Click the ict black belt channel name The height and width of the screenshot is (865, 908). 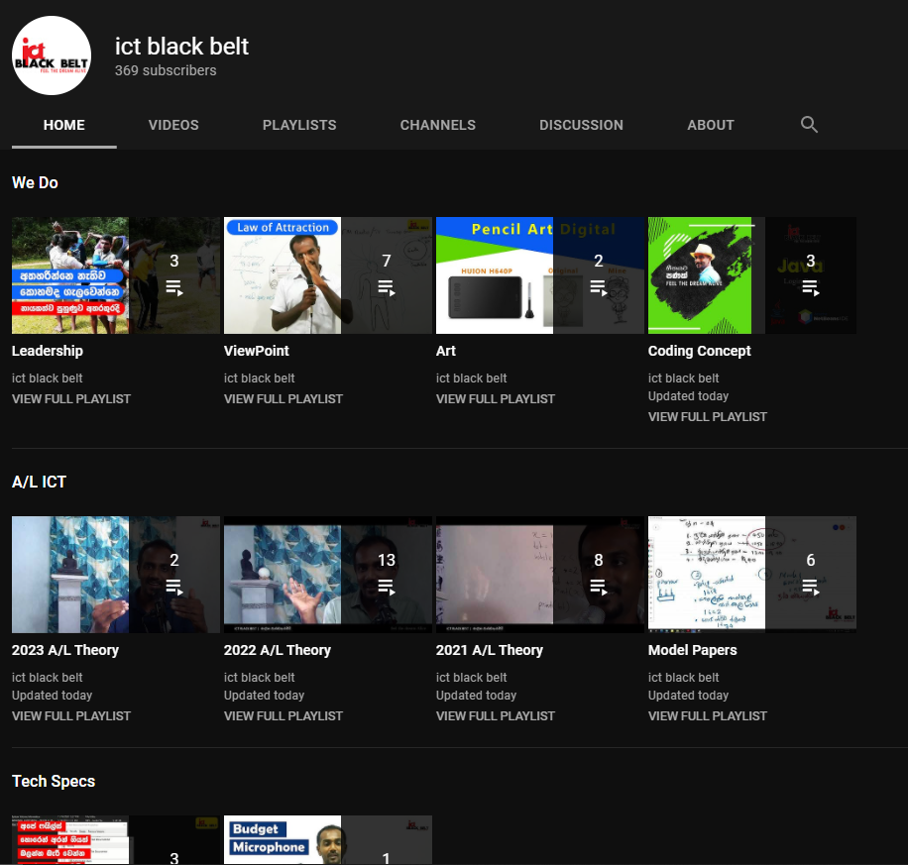(181, 47)
